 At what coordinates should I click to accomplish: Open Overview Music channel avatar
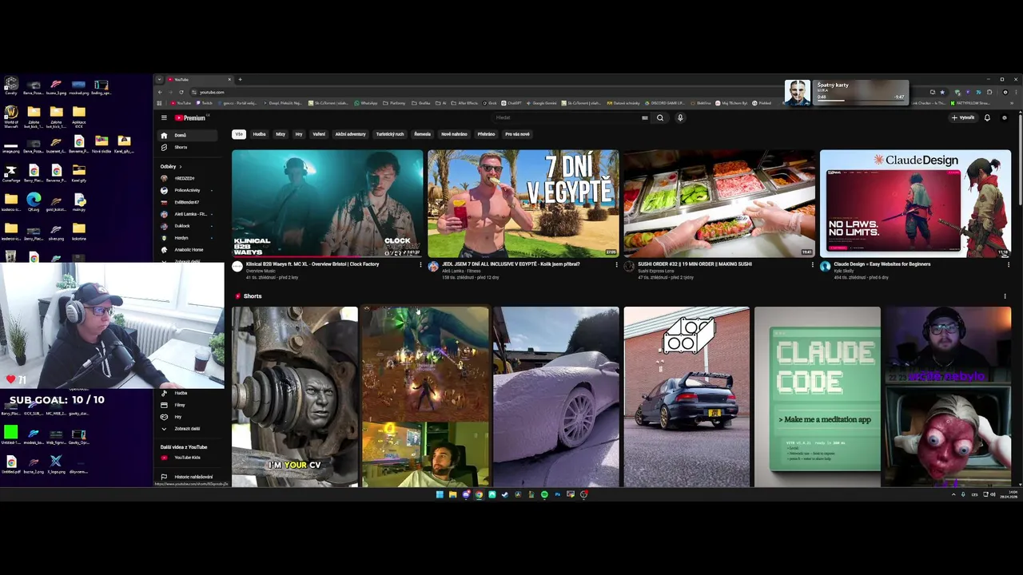tap(237, 267)
